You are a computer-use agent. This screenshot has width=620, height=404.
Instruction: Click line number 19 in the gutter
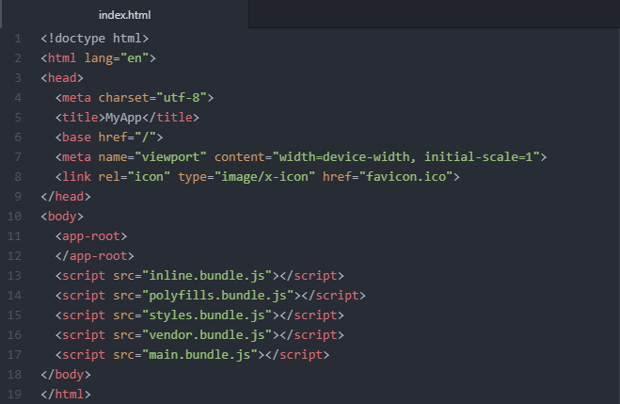click(x=16, y=394)
